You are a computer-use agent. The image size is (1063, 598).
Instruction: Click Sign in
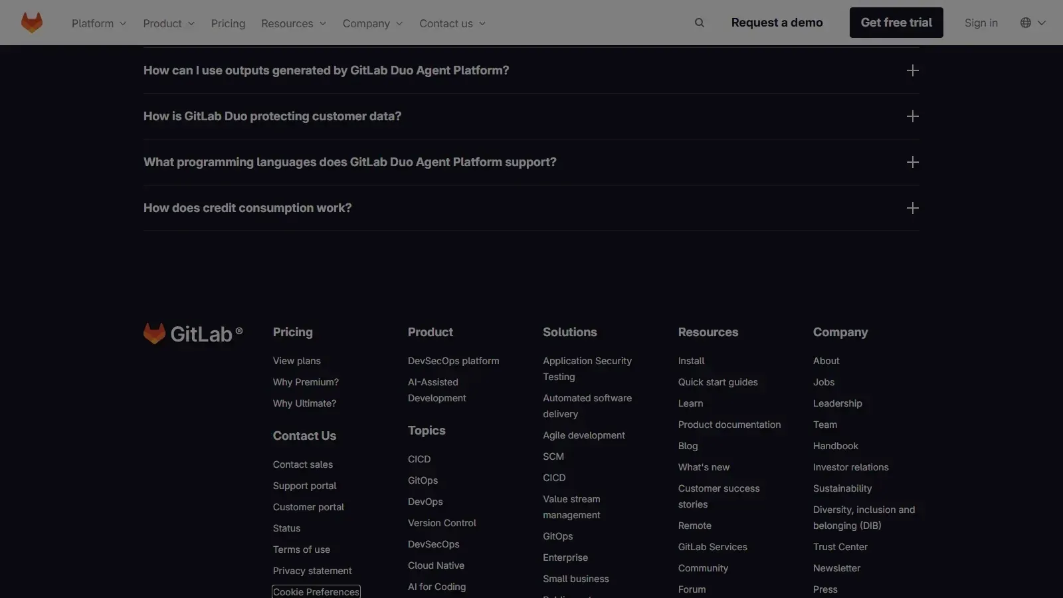pyautogui.click(x=981, y=23)
